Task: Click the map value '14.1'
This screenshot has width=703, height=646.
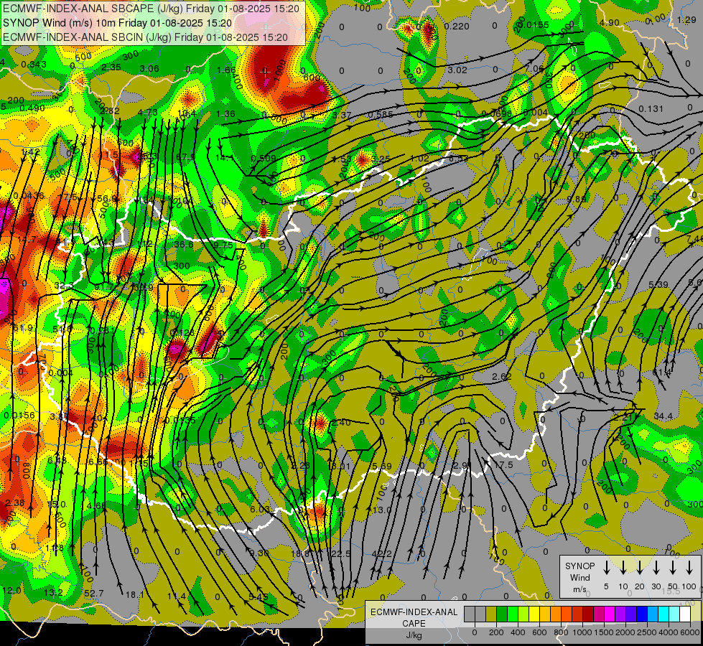Action: click(224, 157)
